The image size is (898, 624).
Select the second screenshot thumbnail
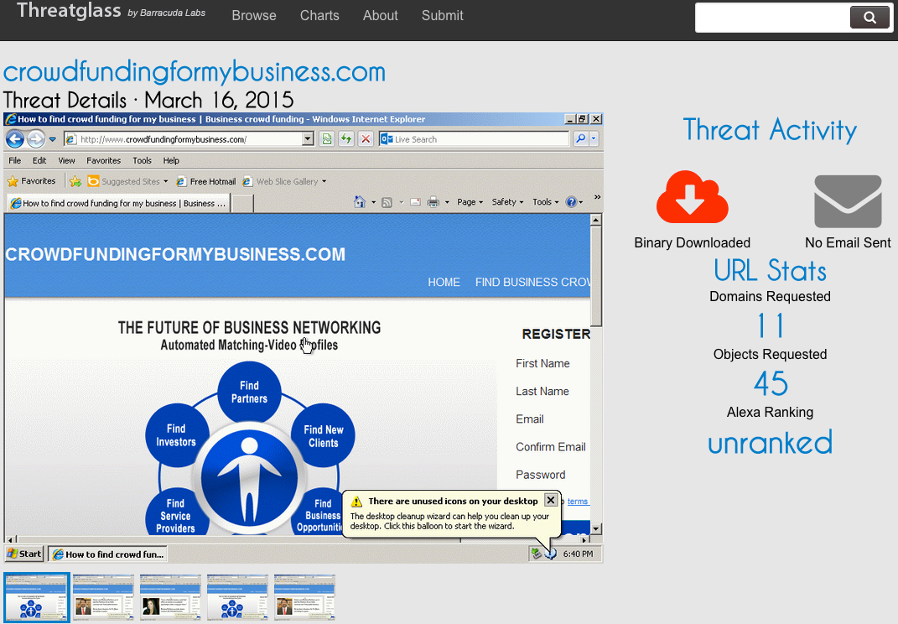pyautogui.click(x=103, y=597)
